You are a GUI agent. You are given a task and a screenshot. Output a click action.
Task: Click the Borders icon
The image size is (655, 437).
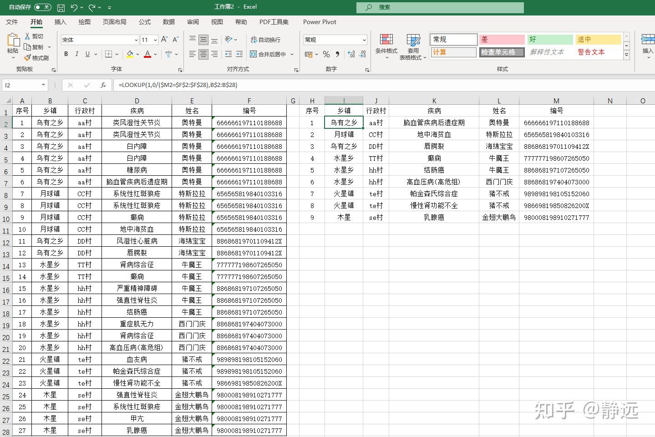[108, 54]
